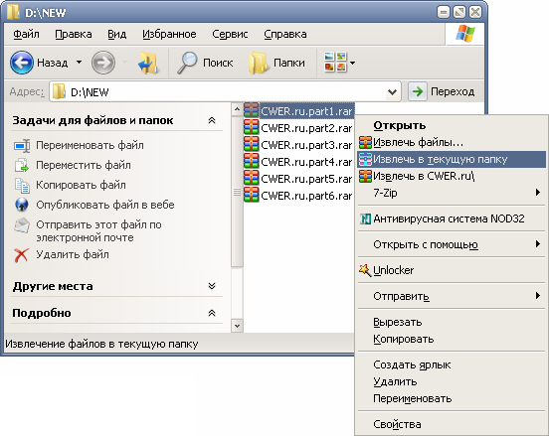
Task: Open the Поиск search tool
Action: click(205, 63)
